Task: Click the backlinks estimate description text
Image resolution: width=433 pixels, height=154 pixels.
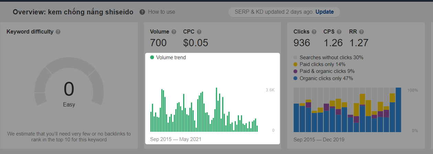Action: (x=69, y=137)
